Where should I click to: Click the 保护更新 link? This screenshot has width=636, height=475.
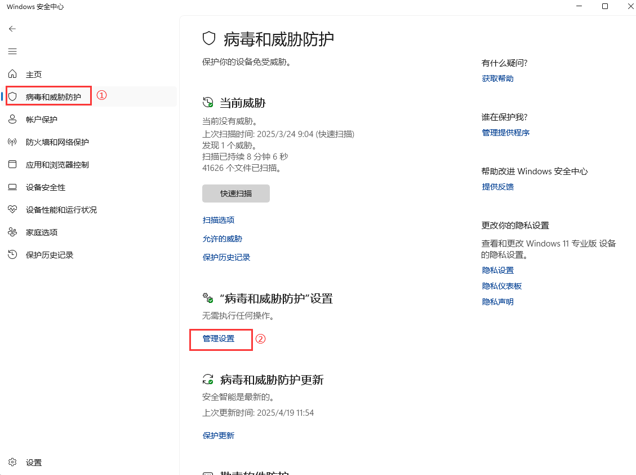click(219, 436)
